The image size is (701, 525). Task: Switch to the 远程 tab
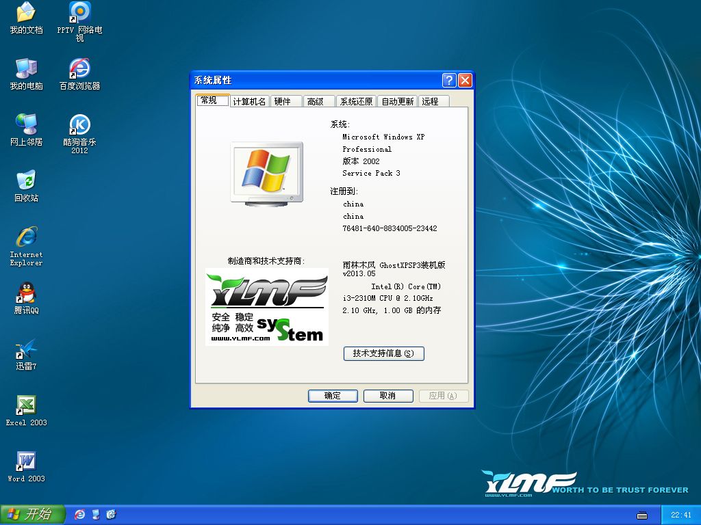pyautogui.click(x=433, y=102)
